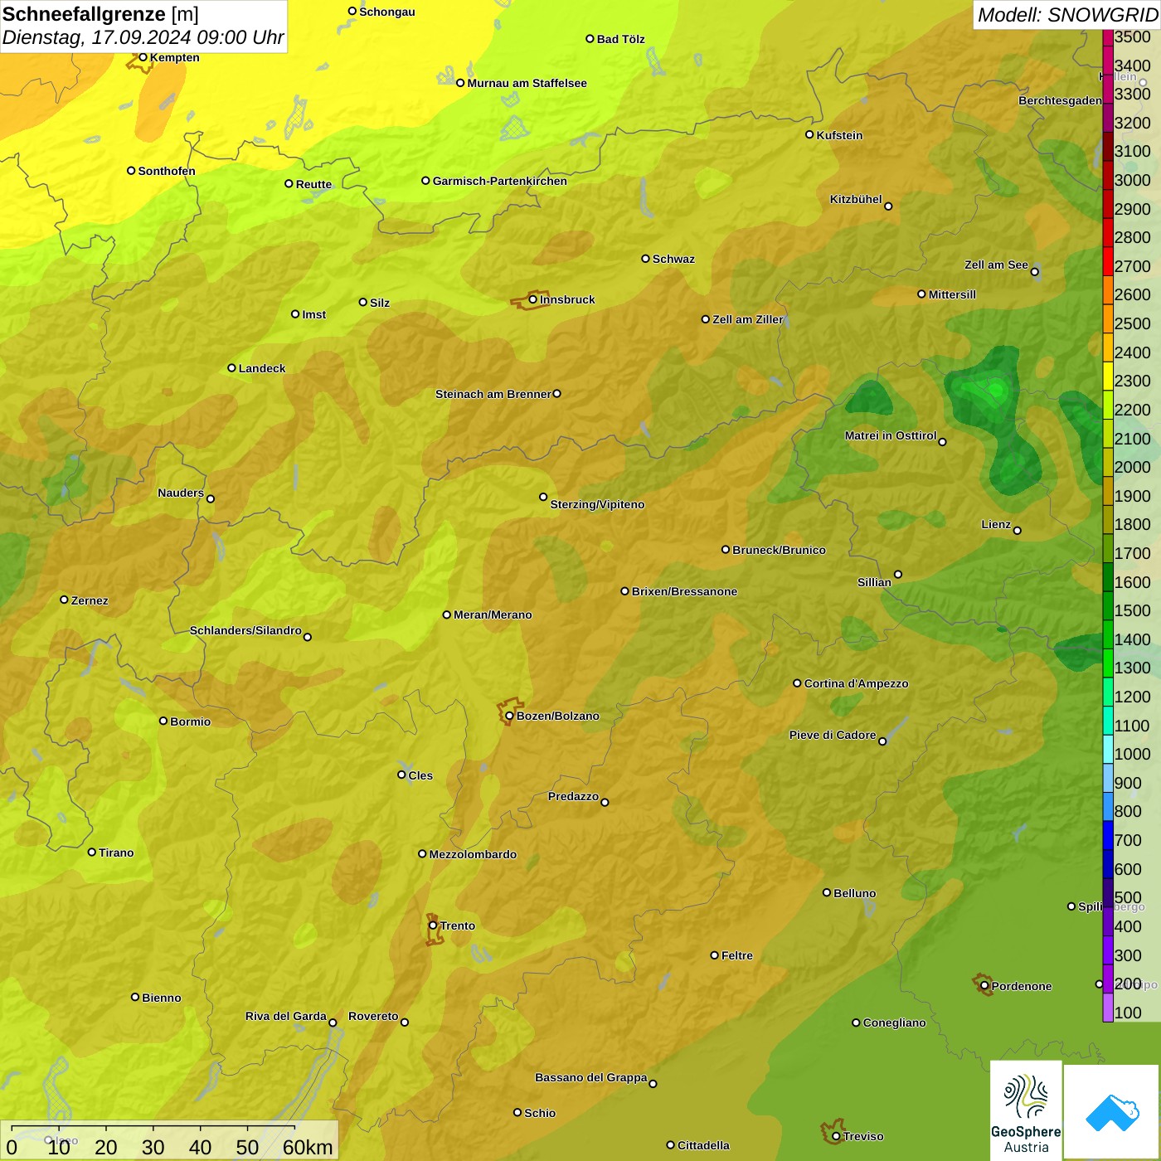Click the Riva del Garda label
Image resolution: width=1161 pixels, height=1161 pixels.
pyautogui.click(x=285, y=1016)
